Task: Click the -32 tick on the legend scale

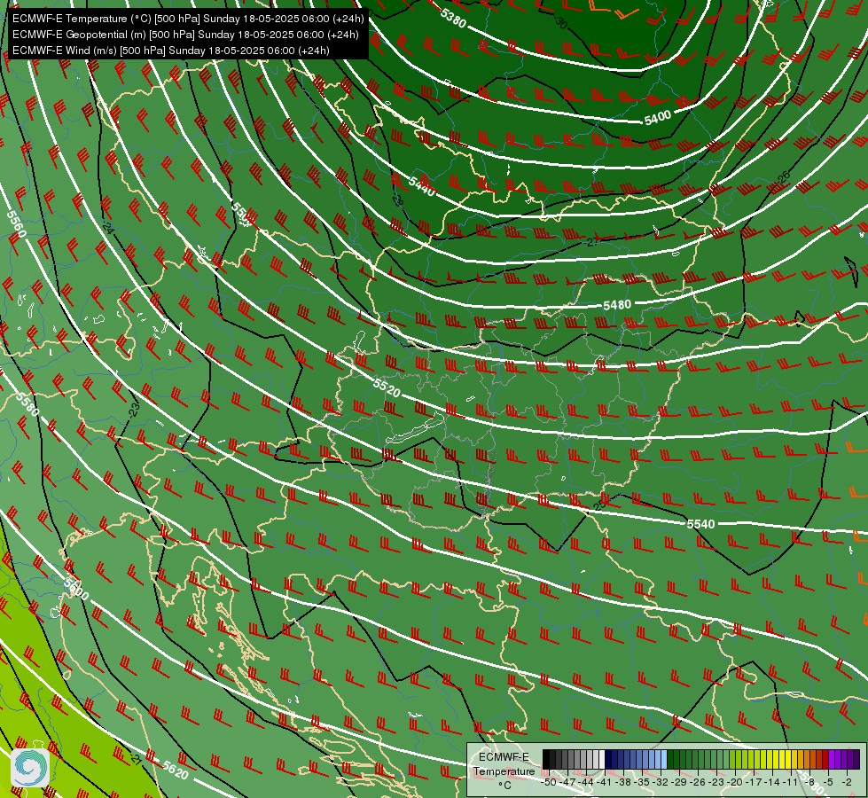Action: [661, 782]
